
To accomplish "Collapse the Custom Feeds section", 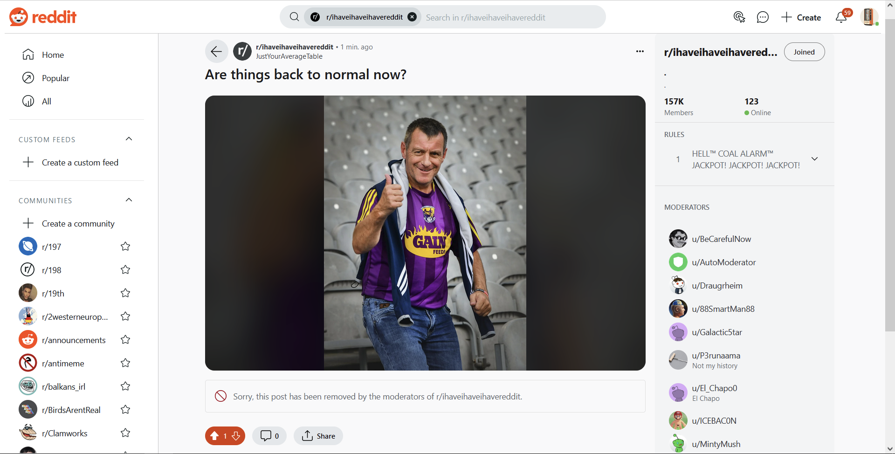I will coord(129,139).
